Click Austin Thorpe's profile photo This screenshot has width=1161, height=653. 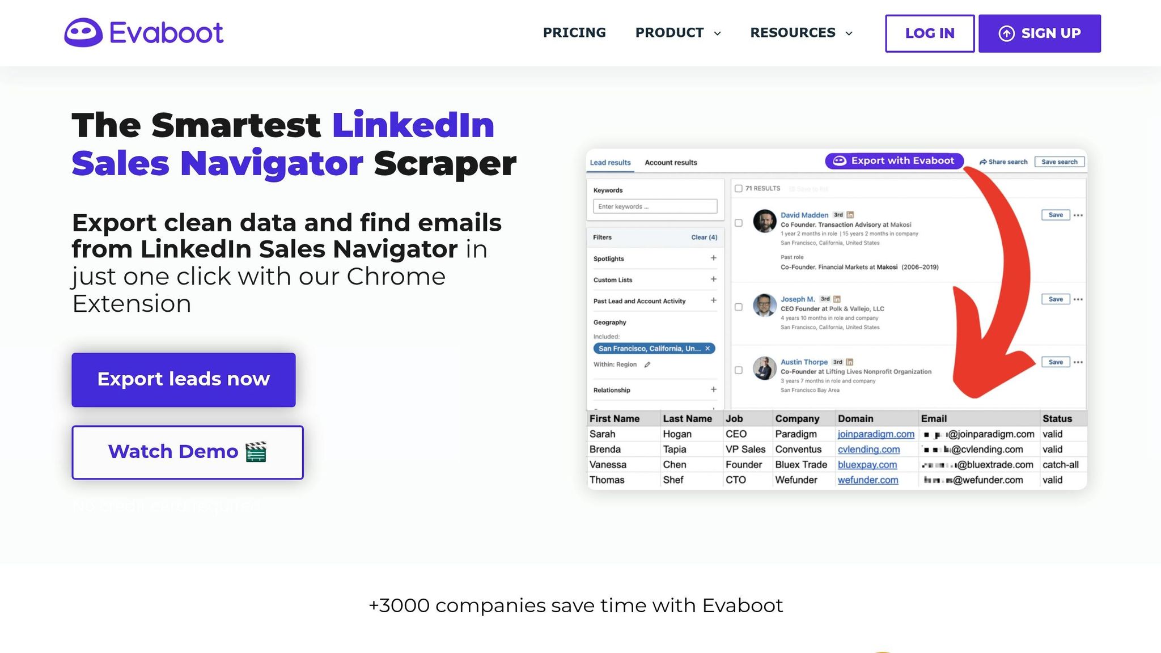[764, 368]
